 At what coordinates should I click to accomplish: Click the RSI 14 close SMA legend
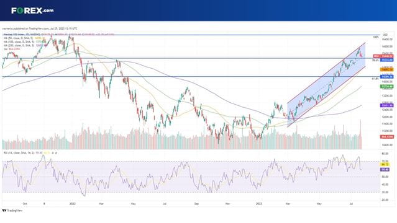[x=30, y=153]
